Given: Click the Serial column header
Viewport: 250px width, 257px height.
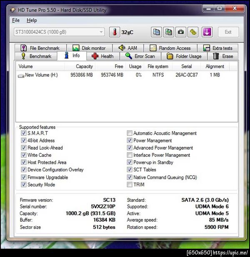Looking at the screenshot, I should click(x=186, y=67).
